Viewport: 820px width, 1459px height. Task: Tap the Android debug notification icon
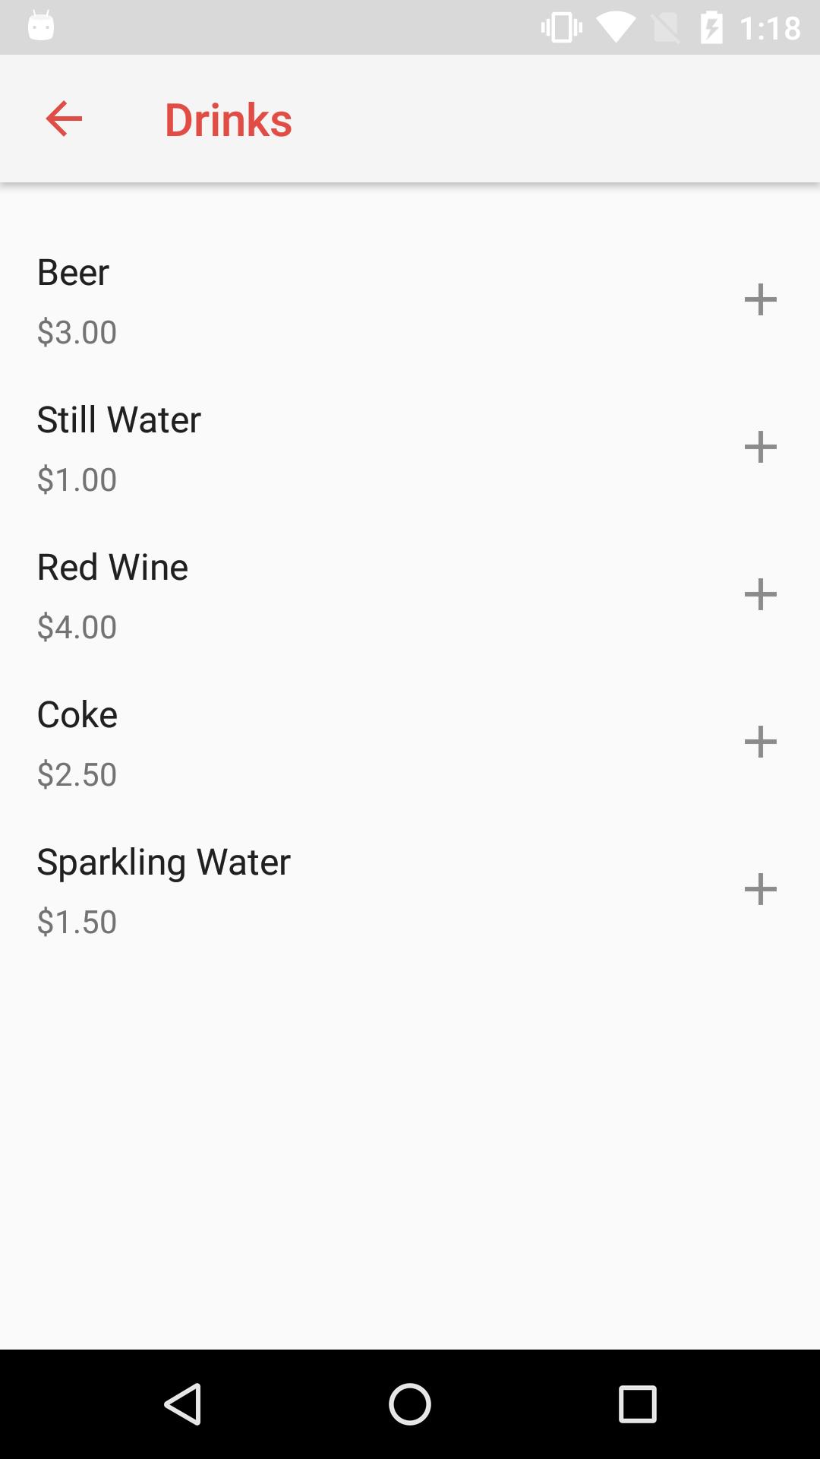pos(41,27)
